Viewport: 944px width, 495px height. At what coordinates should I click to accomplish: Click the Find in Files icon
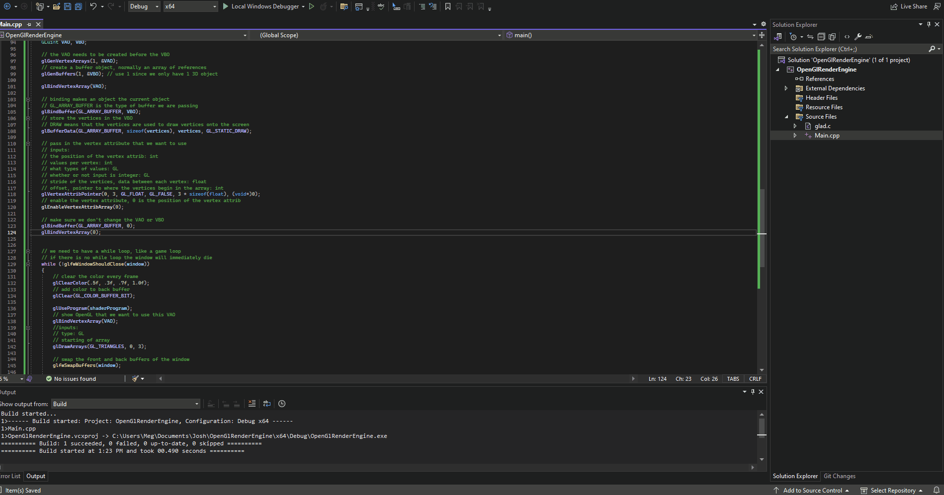click(344, 6)
